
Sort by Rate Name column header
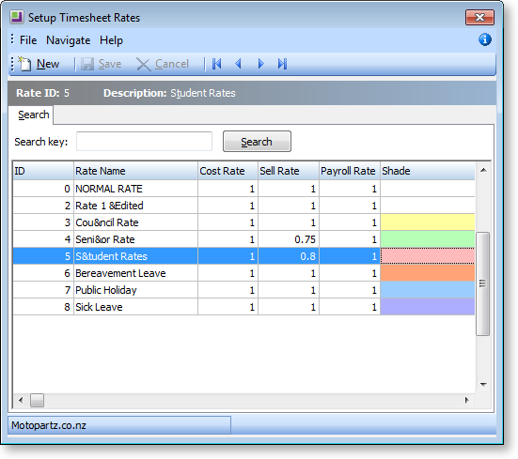[135, 171]
